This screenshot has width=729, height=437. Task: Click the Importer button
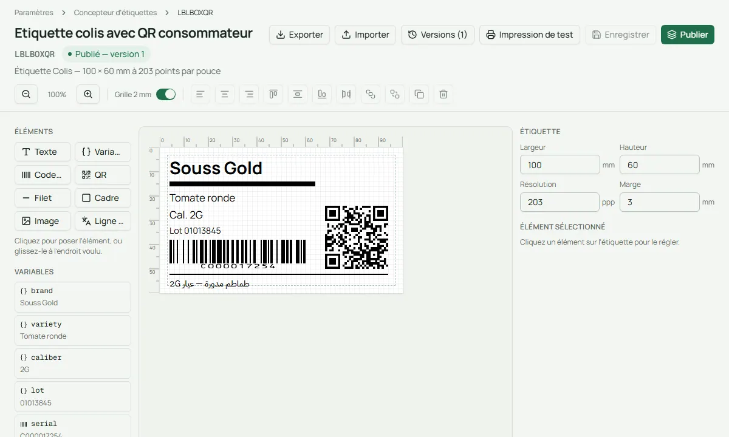pos(366,35)
